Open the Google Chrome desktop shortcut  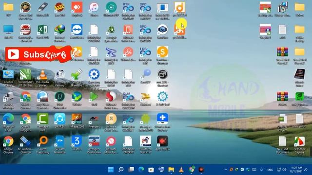tap(8, 145)
